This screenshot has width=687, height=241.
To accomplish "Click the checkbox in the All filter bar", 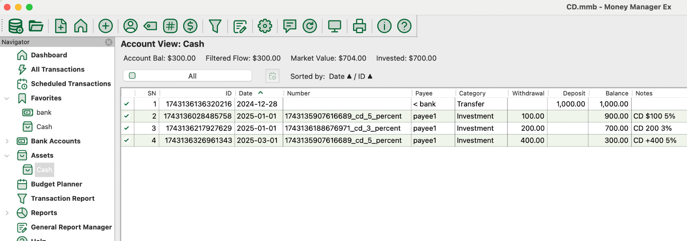I will [x=132, y=76].
